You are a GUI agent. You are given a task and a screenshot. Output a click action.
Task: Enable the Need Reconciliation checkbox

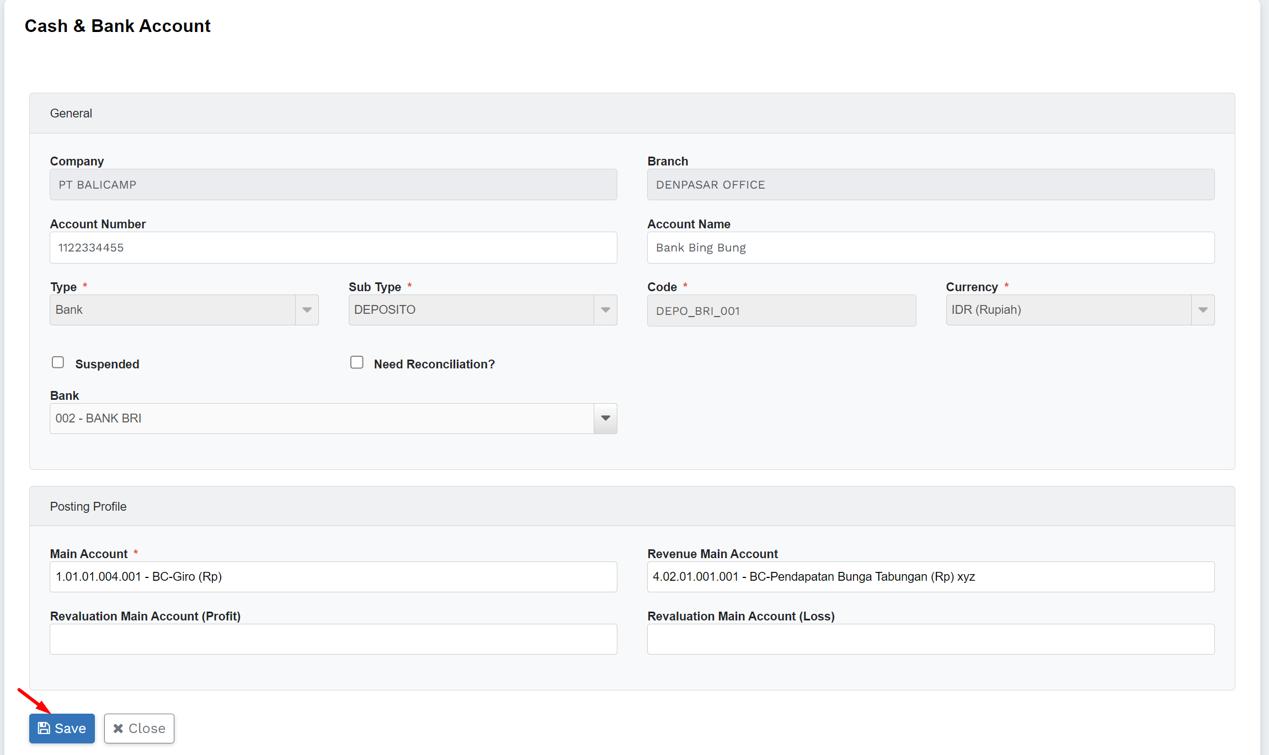point(357,362)
